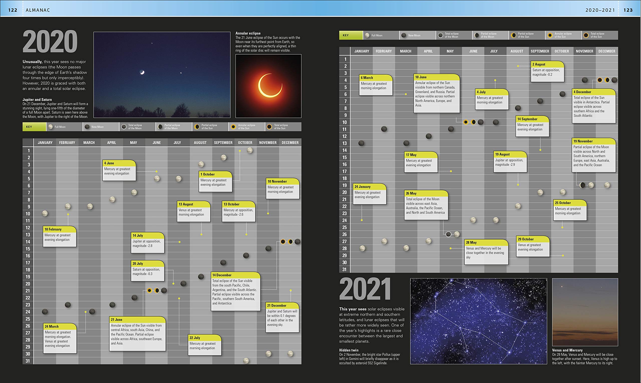Viewport: 641px width, 383px height.
Task: Open the '14 December' total eclipse note
Action: click(236, 291)
